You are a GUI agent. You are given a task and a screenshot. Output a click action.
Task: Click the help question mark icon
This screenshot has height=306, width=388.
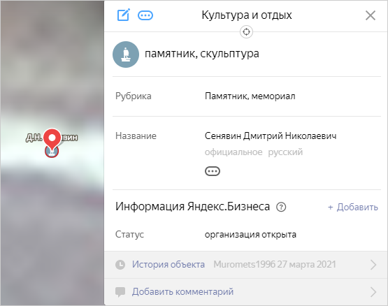click(281, 207)
